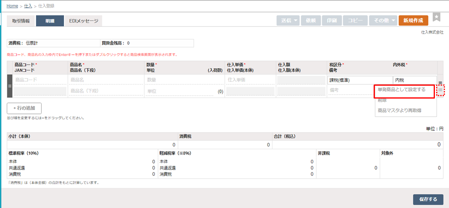Choose 削除 in the row menu
Screen dimensions: 449x208
pos(382,101)
